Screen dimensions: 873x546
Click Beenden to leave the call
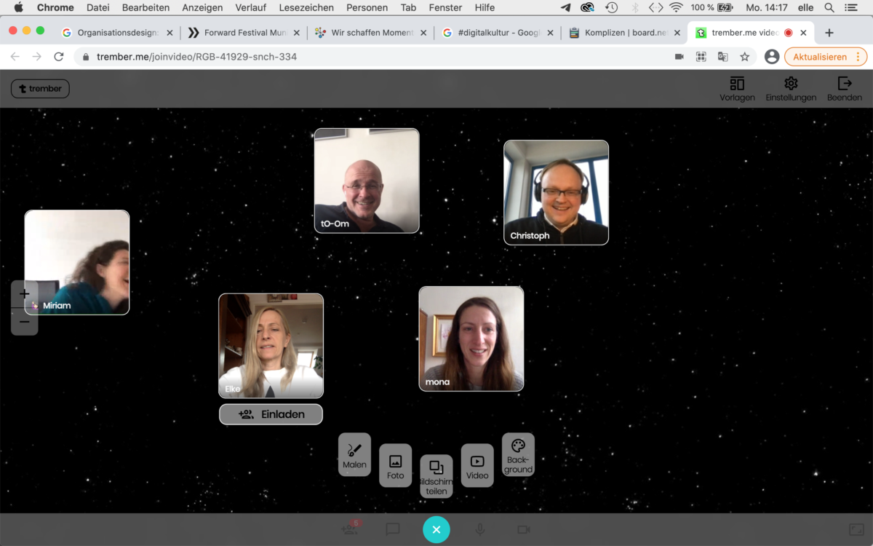coord(844,89)
